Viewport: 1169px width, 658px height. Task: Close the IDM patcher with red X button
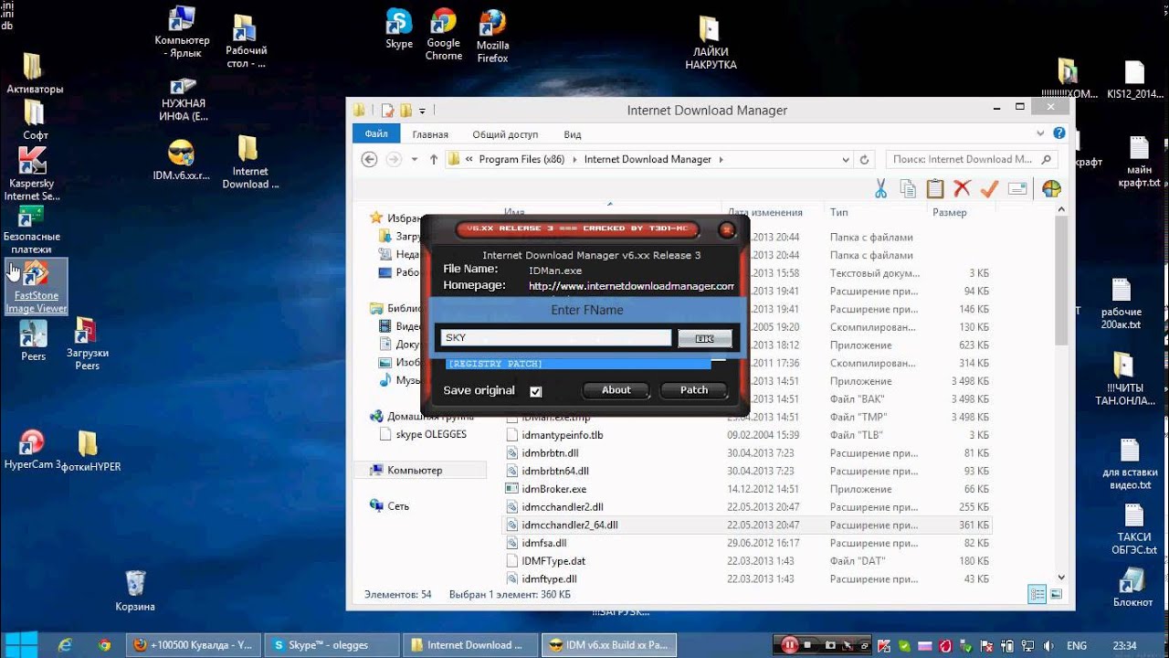click(x=727, y=230)
